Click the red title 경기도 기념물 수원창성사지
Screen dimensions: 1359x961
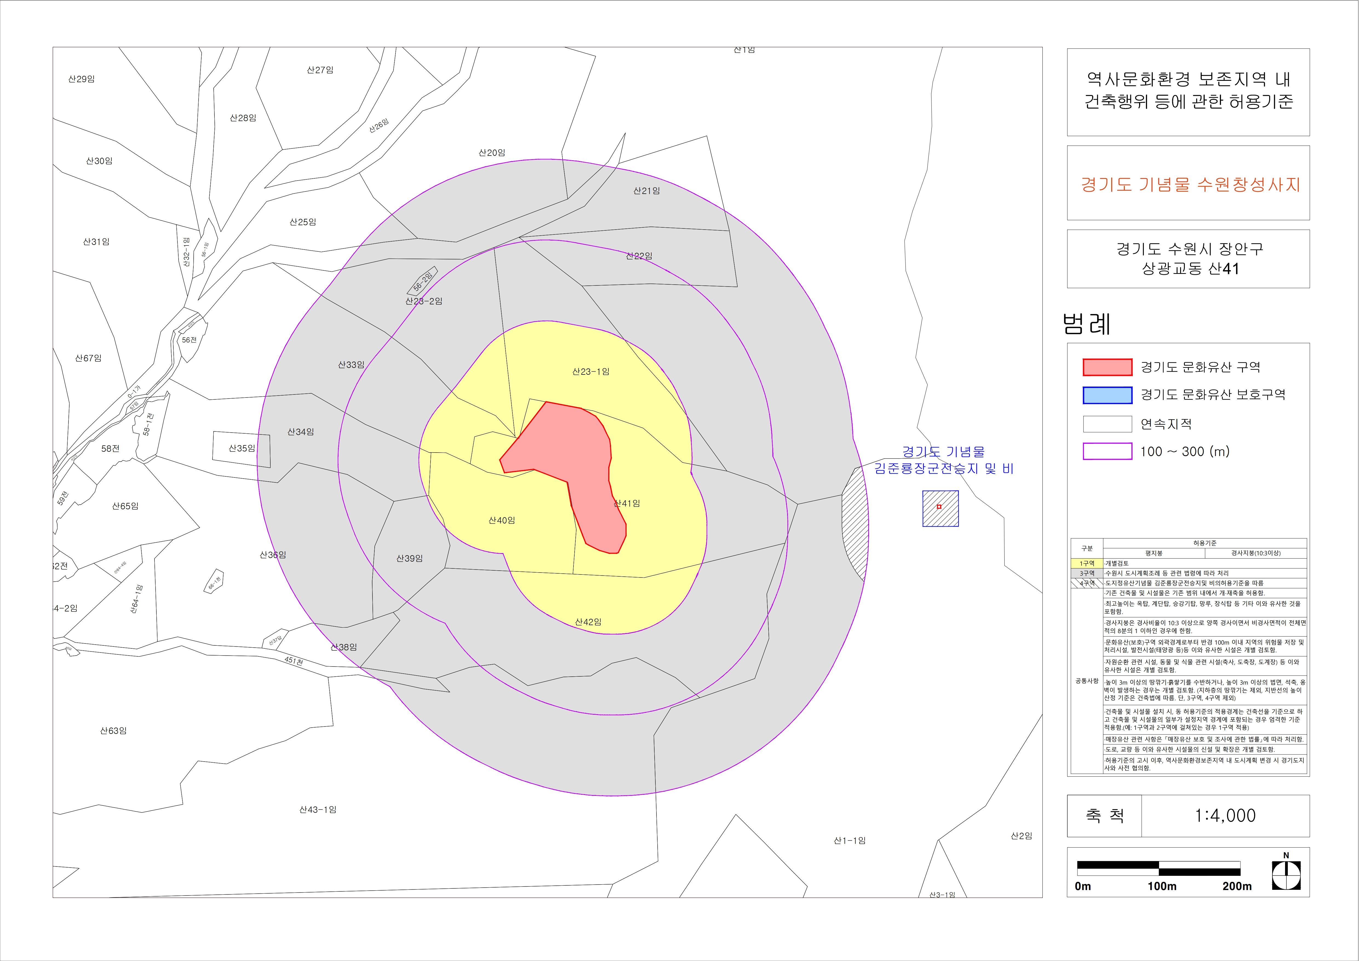pyautogui.click(x=1190, y=185)
